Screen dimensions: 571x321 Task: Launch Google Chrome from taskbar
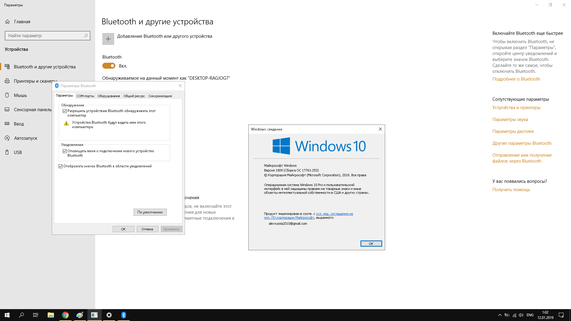click(x=65, y=315)
